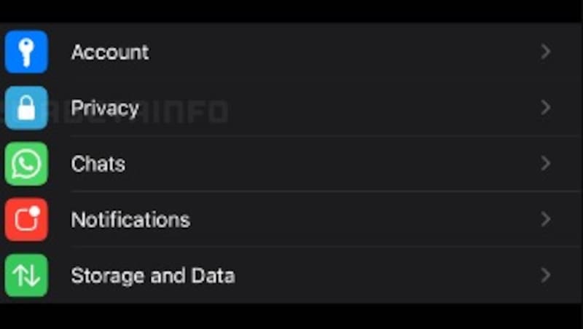This screenshot has height=329, width=583.
Task: Click the blue key Account icon
Action: coord(26,52)
